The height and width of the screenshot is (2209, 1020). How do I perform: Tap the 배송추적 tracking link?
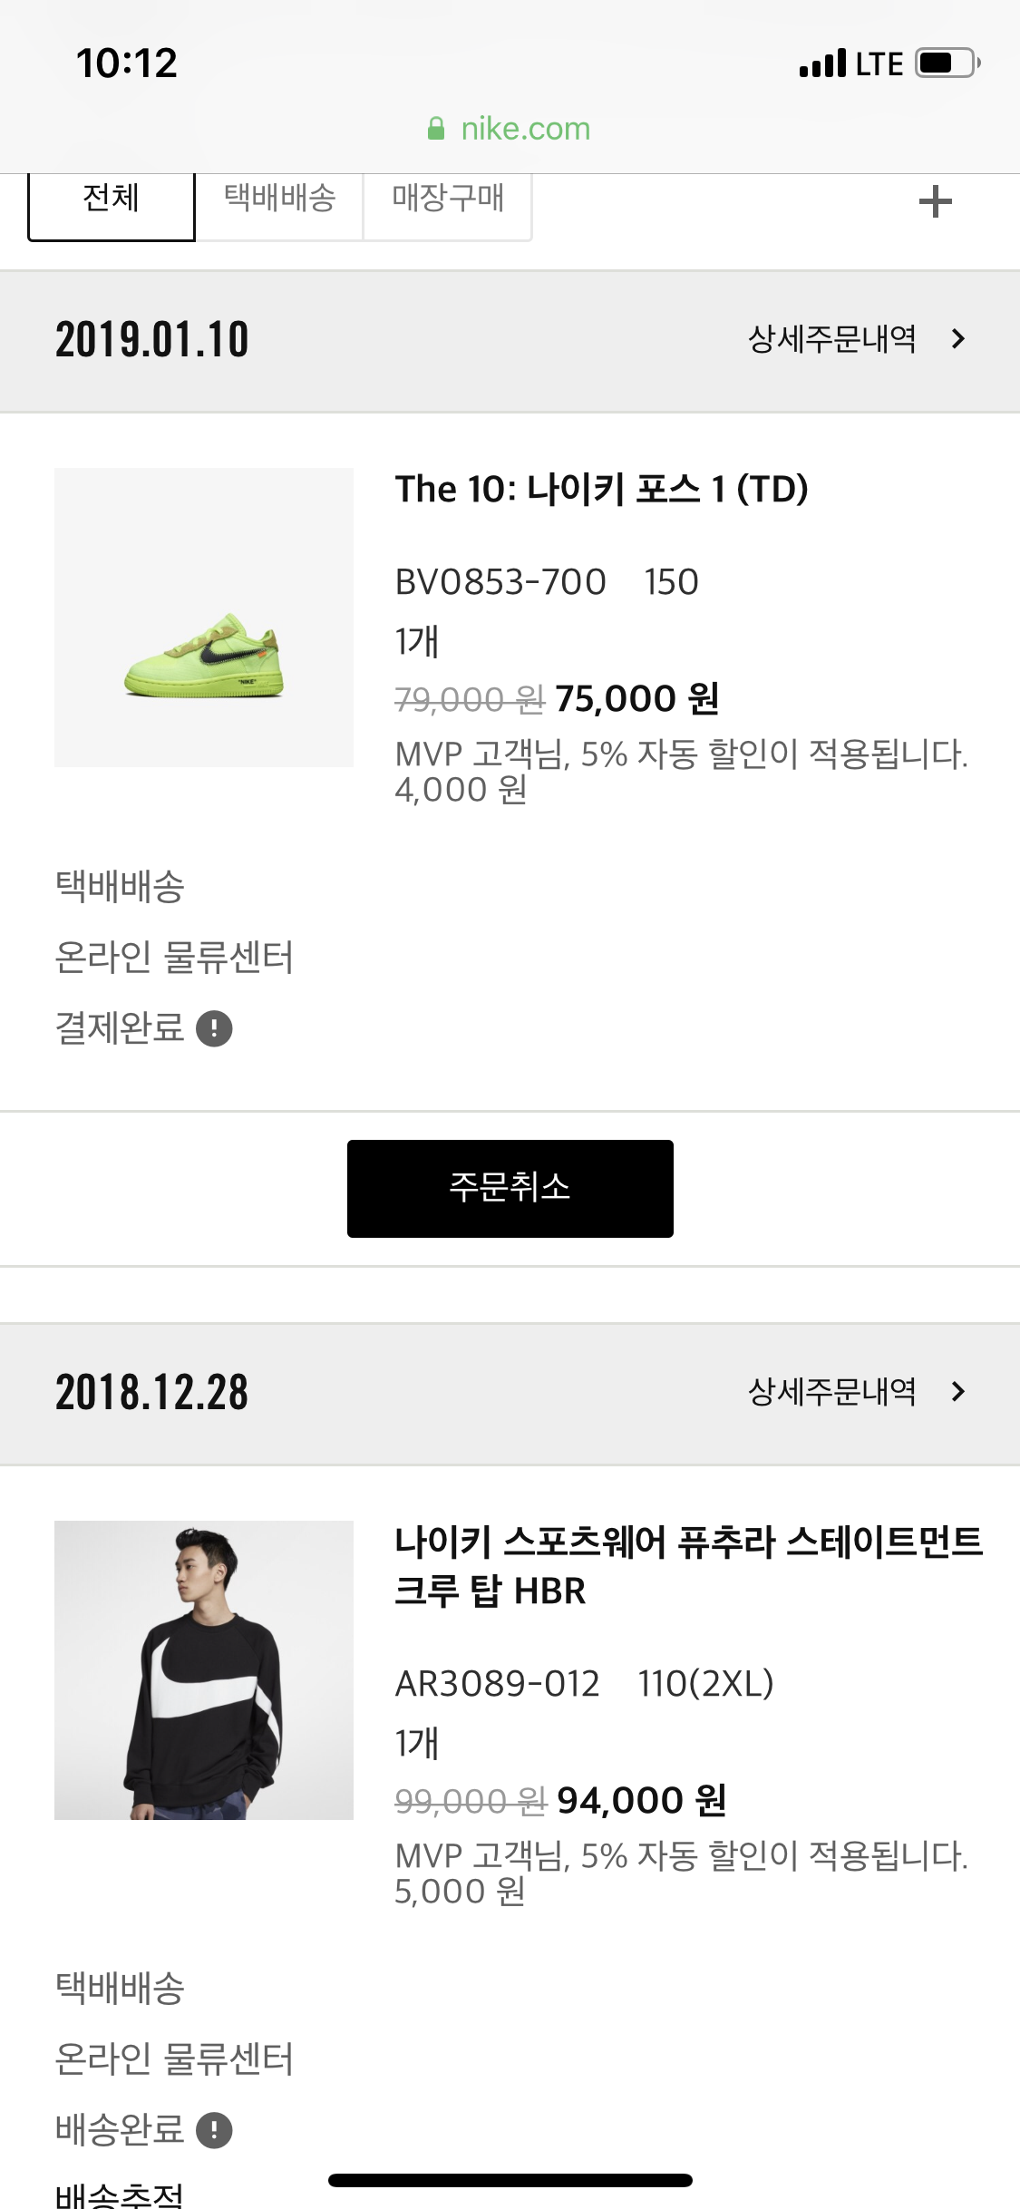(120, 2194)
